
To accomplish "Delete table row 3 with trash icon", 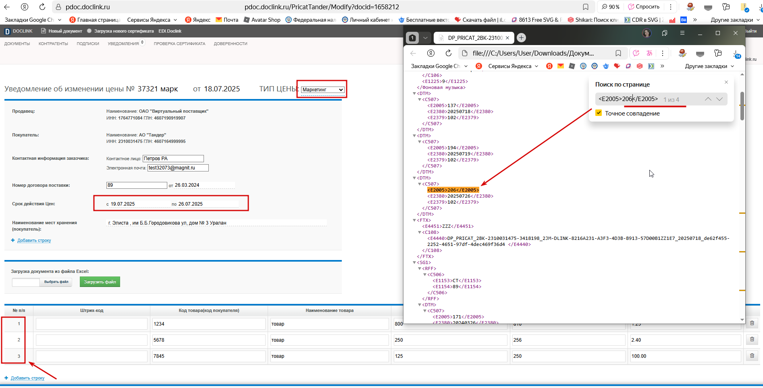I will (752, 356).
